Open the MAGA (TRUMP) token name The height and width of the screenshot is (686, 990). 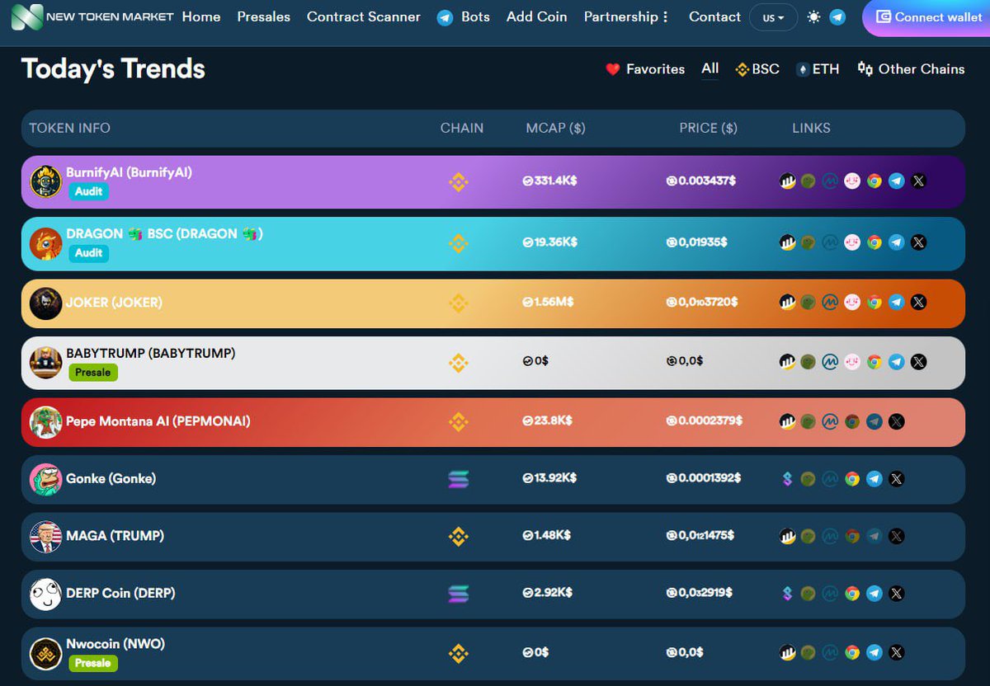(x=115, y=536)
